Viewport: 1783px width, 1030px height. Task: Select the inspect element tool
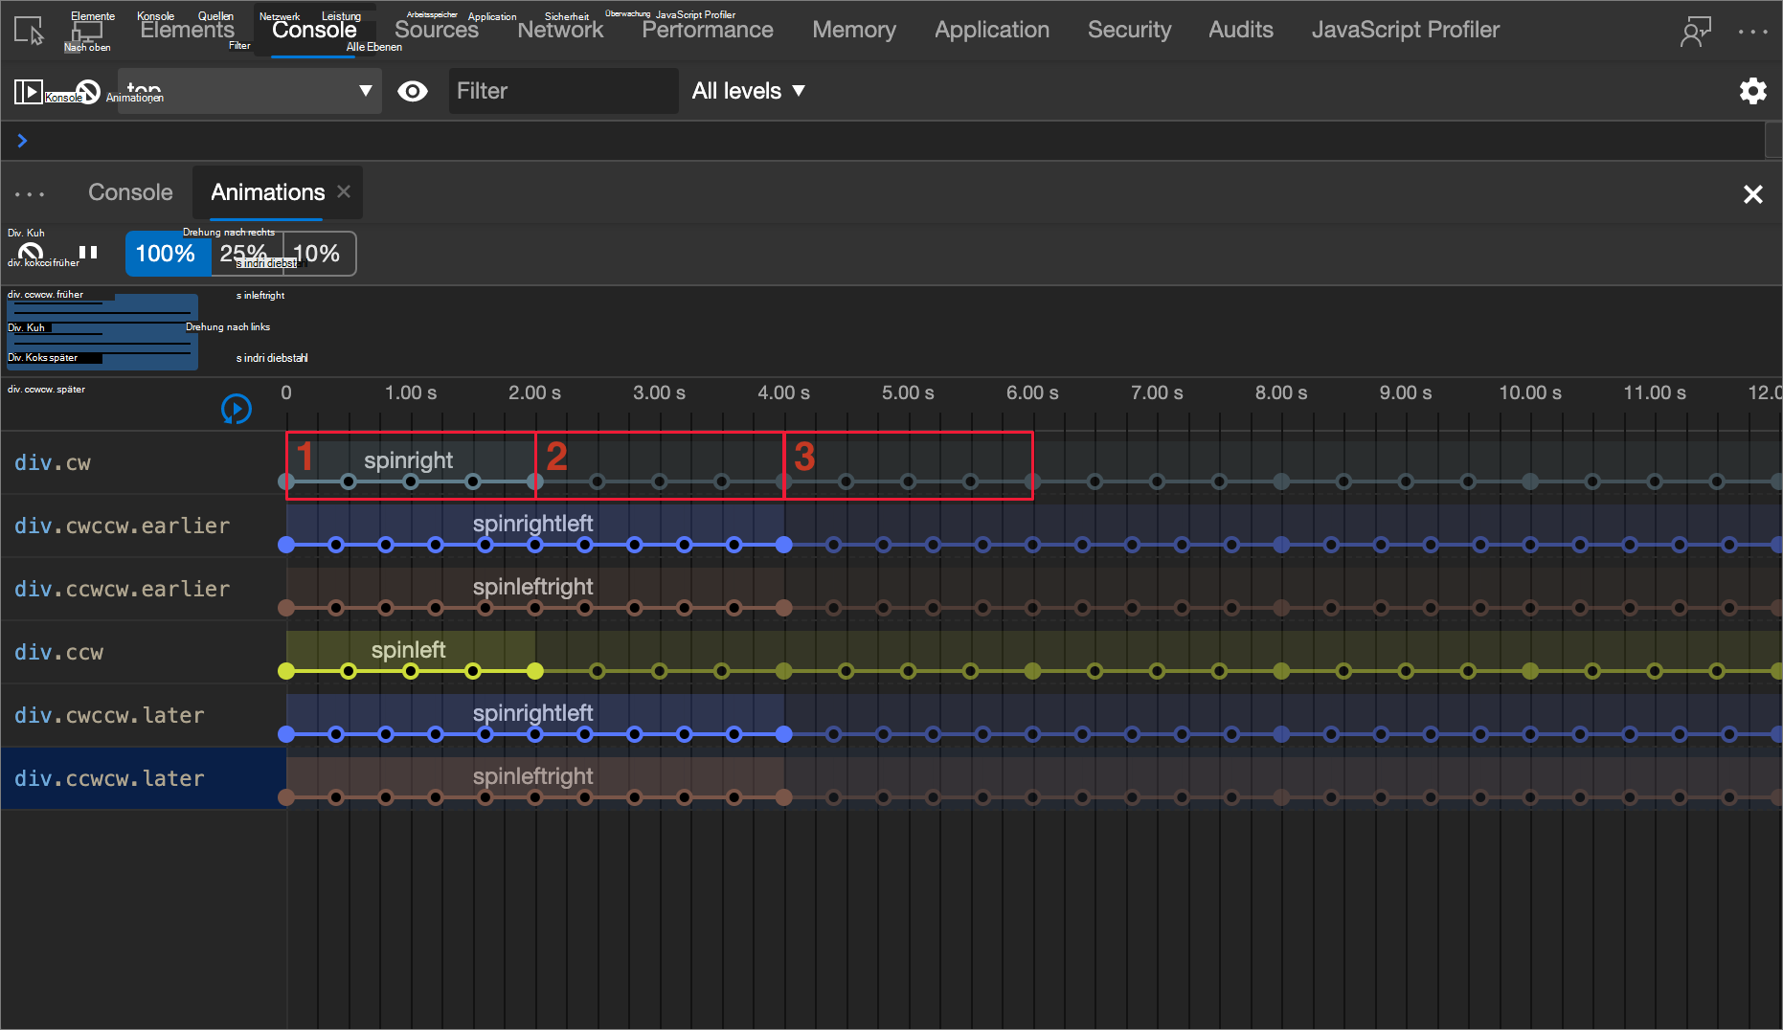(27, 30)
